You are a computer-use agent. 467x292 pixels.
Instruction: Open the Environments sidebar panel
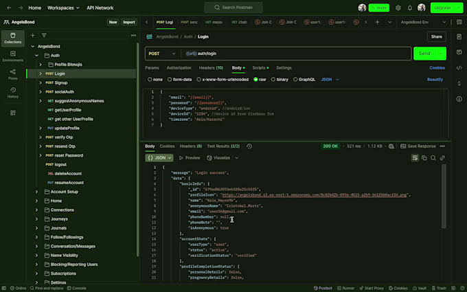pos(13,56)
